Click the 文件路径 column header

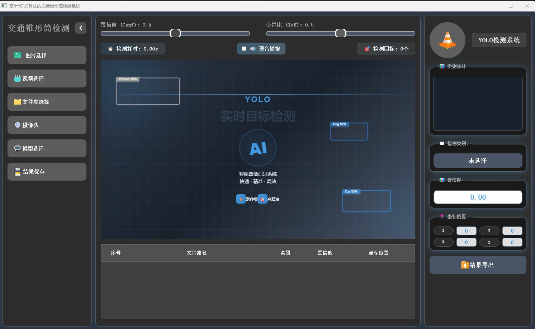(x=197, y=253)
